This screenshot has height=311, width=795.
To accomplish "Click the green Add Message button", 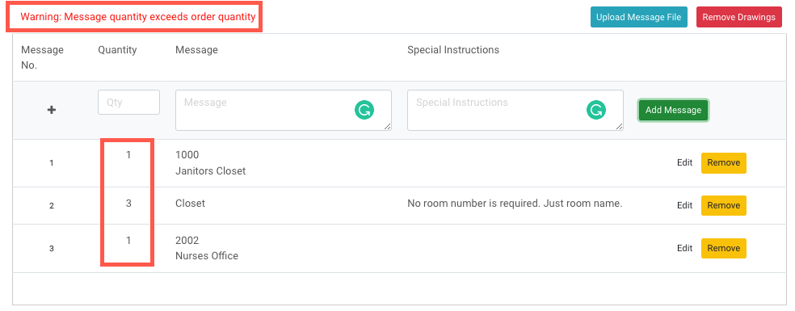I will point(673,110).
